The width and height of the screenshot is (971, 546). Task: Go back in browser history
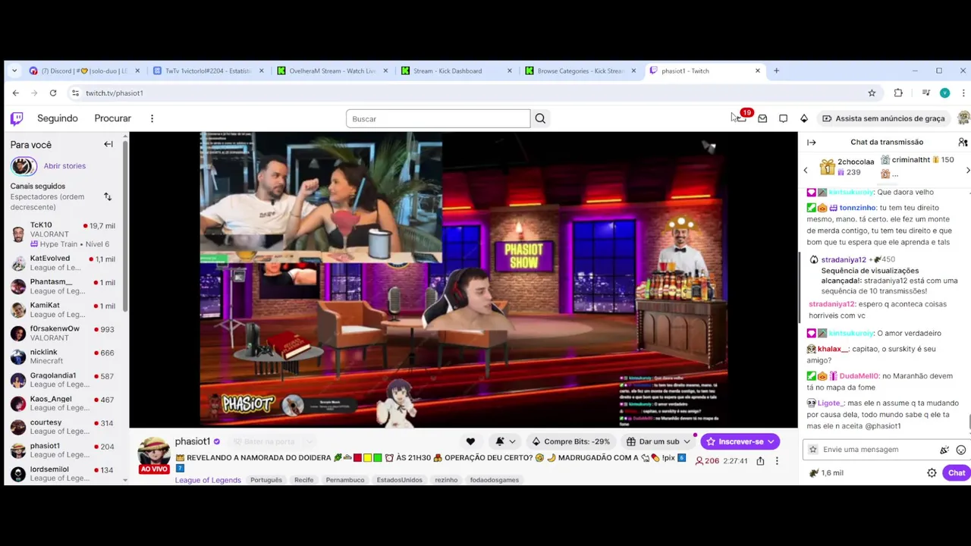coord(16,93)
